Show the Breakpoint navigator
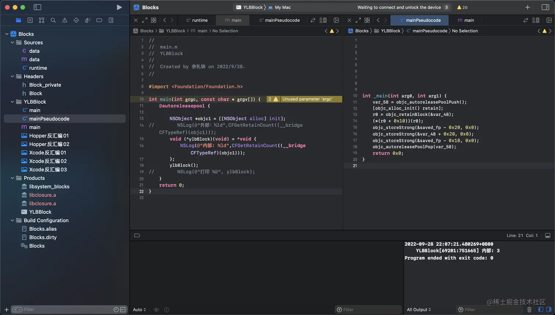555x315 pixels. (x=99, y=21)
